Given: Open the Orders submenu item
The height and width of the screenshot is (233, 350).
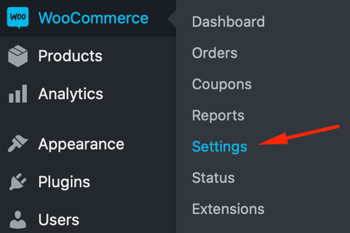Looking at the screenshot, I should click(215, 53).
